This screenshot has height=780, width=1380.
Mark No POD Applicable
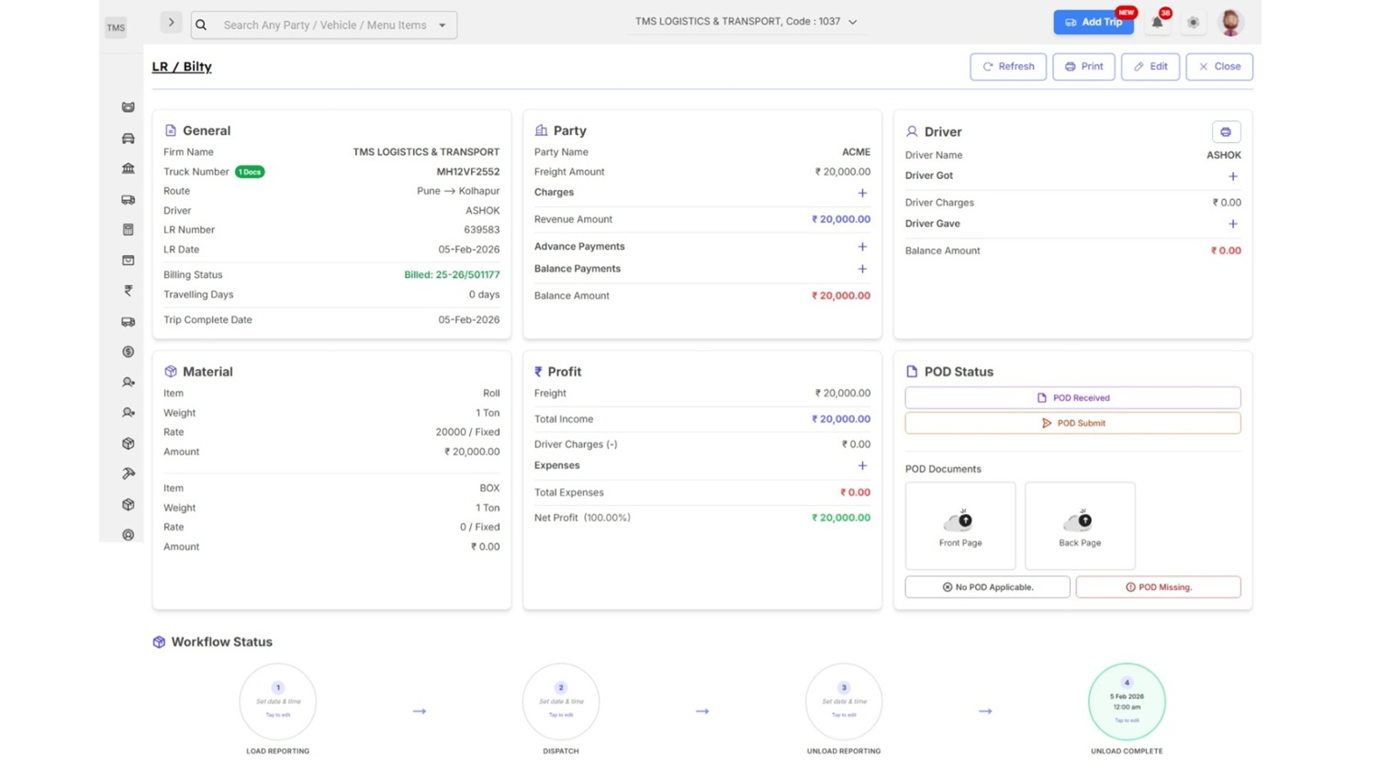(x=987, y=587)
